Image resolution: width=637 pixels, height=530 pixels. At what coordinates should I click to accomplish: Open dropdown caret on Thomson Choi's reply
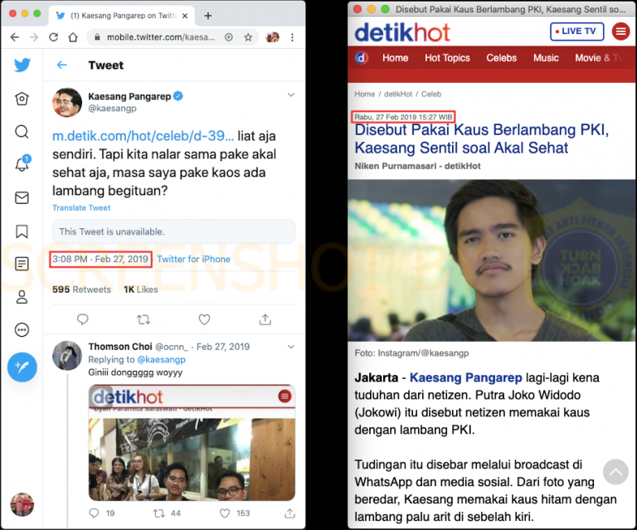point(291,347)
